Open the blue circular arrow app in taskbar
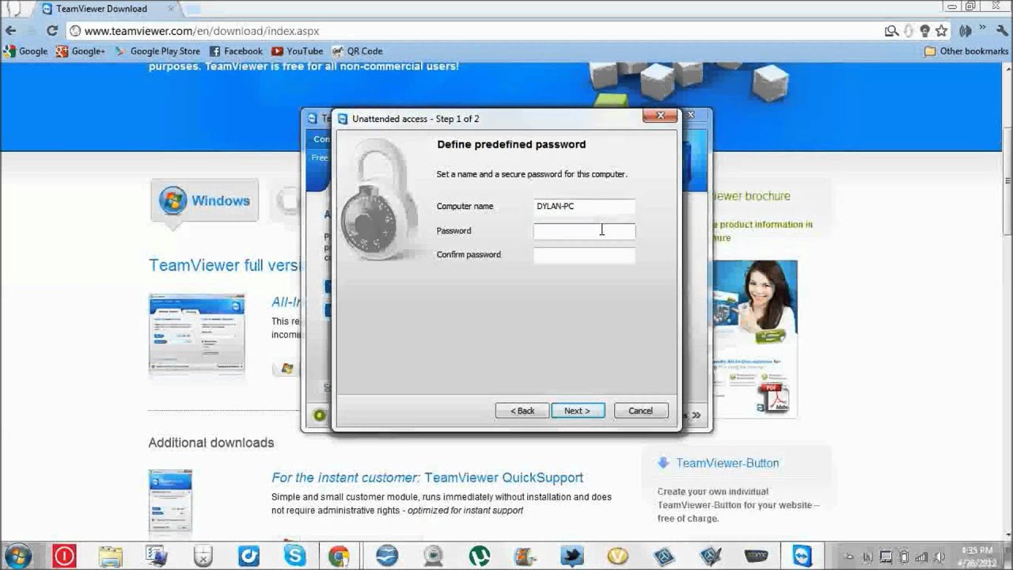Image resolution: width=1013 pixels, height=570 pixels. (x=249, y=556)
